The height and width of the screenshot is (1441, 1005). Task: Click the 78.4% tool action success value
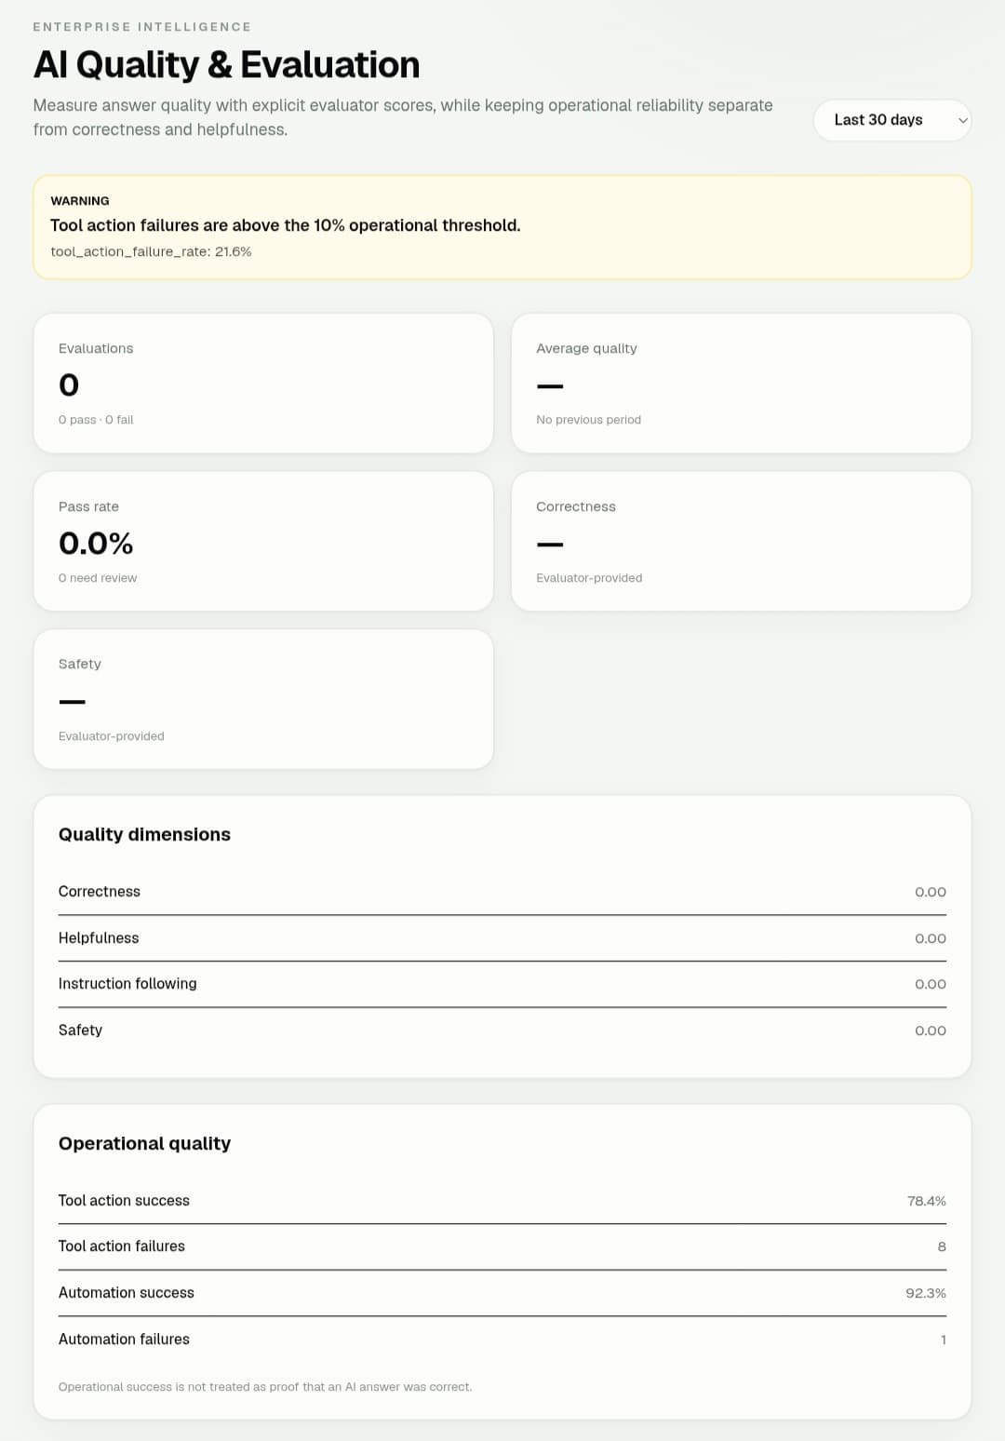[927, 1201]
